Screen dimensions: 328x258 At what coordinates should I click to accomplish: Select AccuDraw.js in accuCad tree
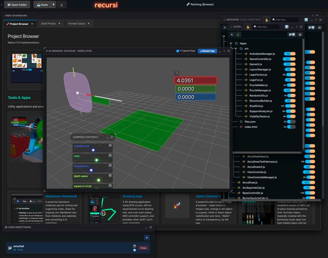(250, 183)
